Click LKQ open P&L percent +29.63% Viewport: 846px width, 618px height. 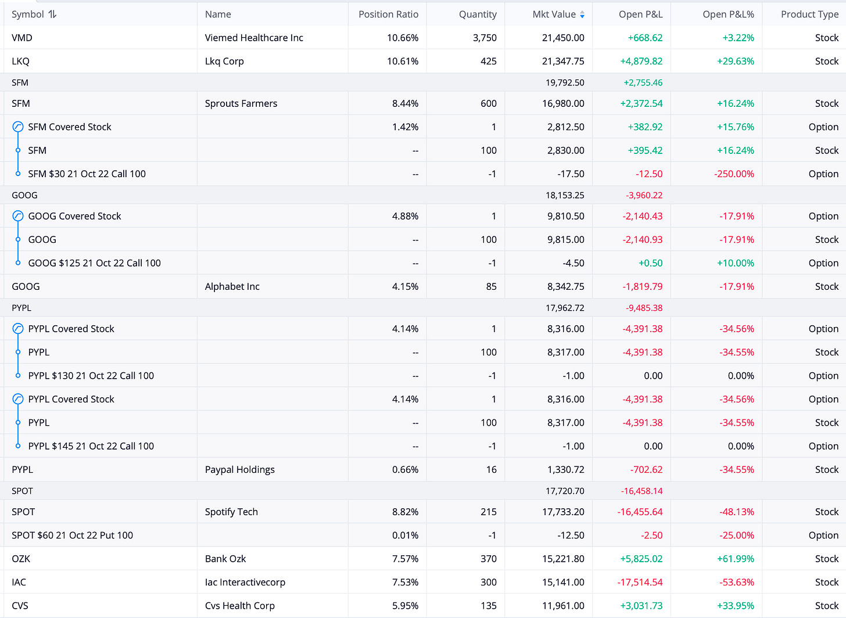click(736, 61)
